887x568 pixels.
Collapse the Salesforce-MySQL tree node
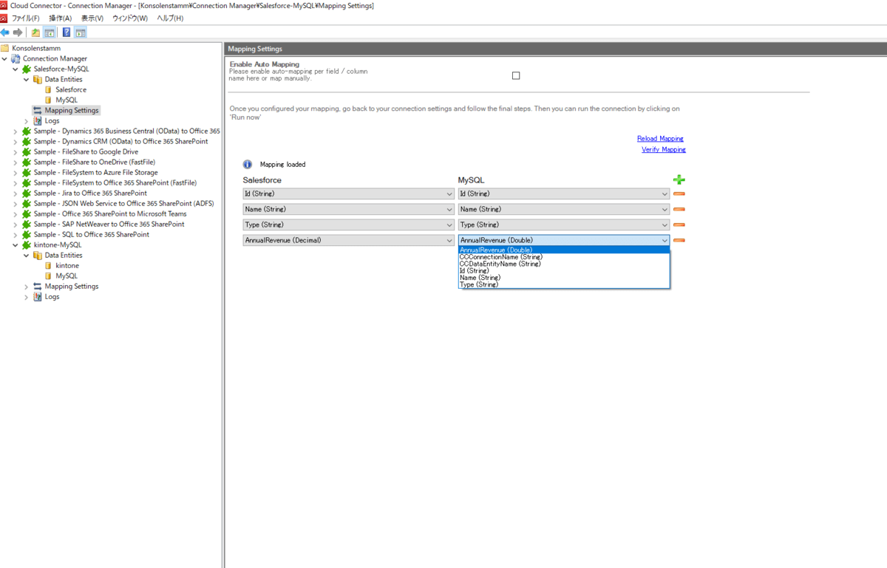(16, 69)
